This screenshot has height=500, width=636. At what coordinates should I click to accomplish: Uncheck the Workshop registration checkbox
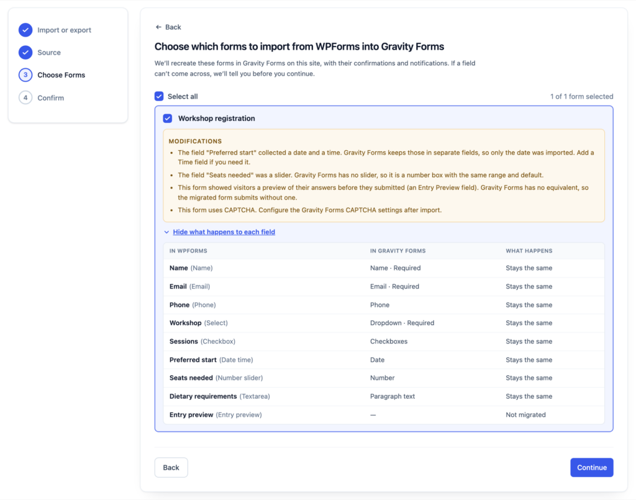pos(168,118)
